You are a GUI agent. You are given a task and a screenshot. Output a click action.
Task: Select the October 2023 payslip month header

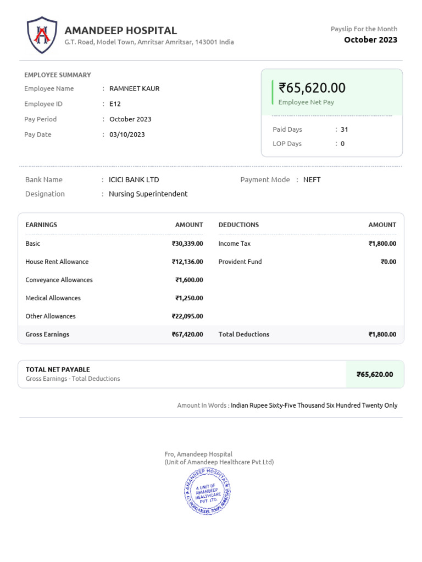(370, 40)
